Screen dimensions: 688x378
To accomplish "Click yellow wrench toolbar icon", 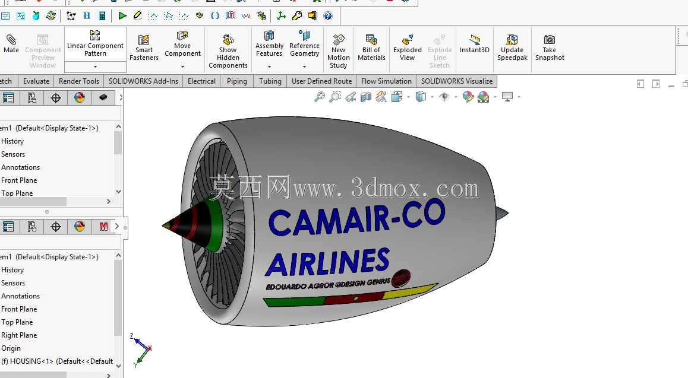I will click(x=297, y=16).
